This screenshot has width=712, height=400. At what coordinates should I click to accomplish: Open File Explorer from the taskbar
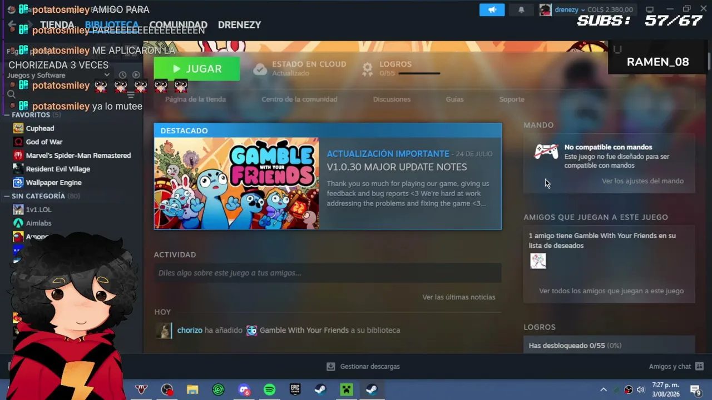(x=192, y=389)
